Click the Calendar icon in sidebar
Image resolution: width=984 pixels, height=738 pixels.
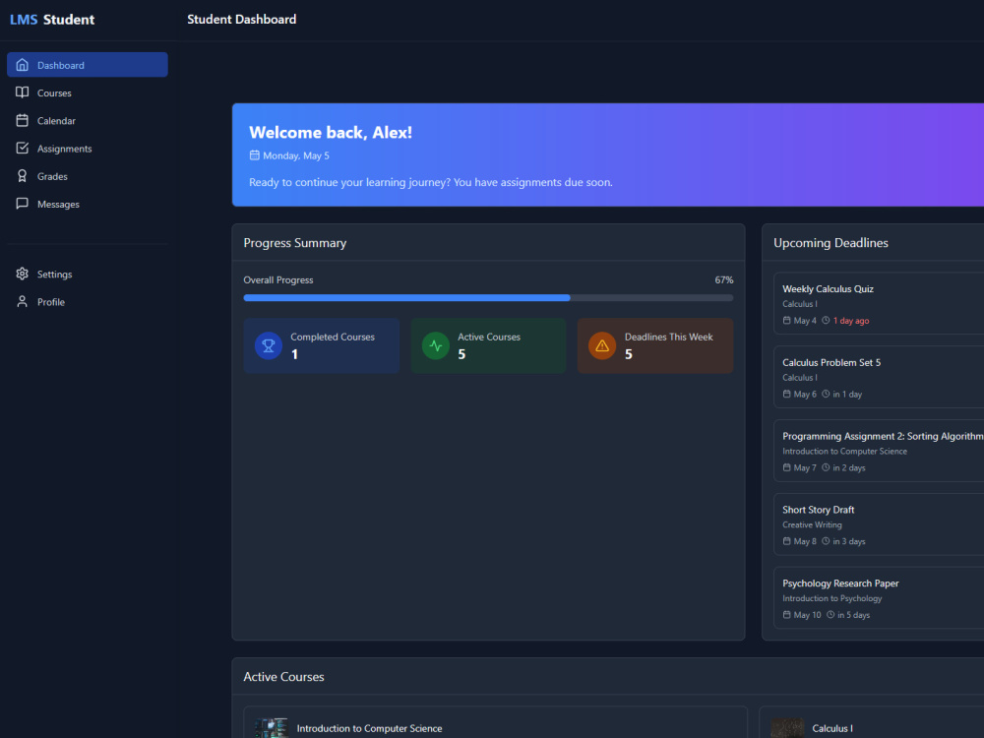[22, 120]
